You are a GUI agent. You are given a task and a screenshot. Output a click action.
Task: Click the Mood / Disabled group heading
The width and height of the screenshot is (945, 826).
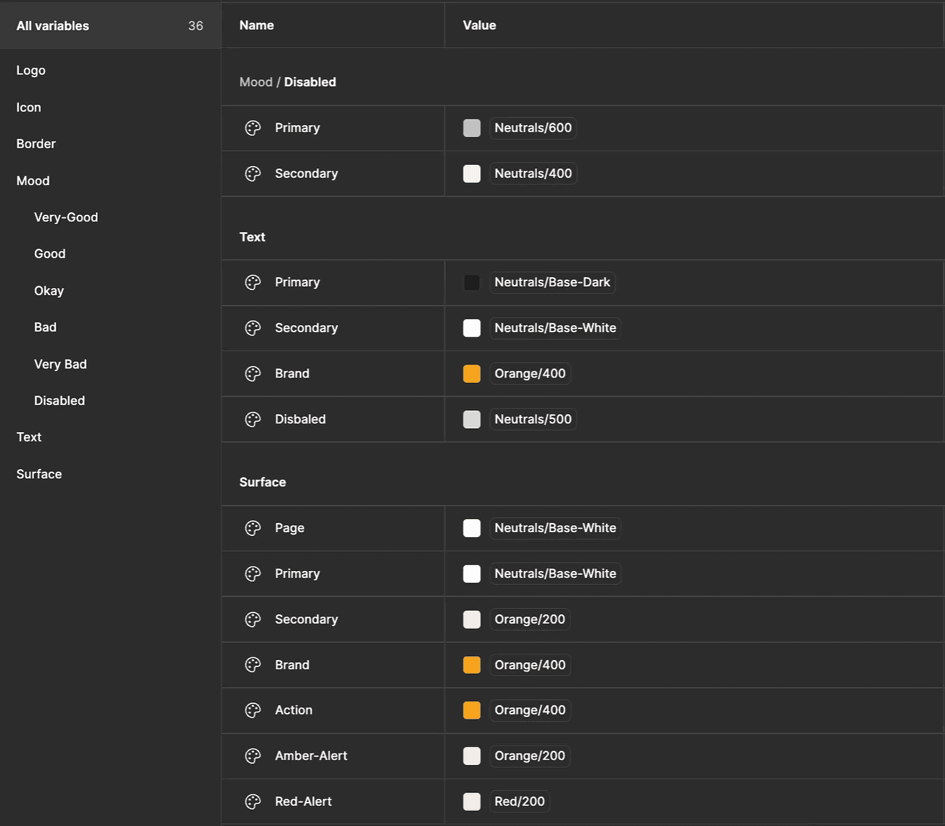pos(288,82)
